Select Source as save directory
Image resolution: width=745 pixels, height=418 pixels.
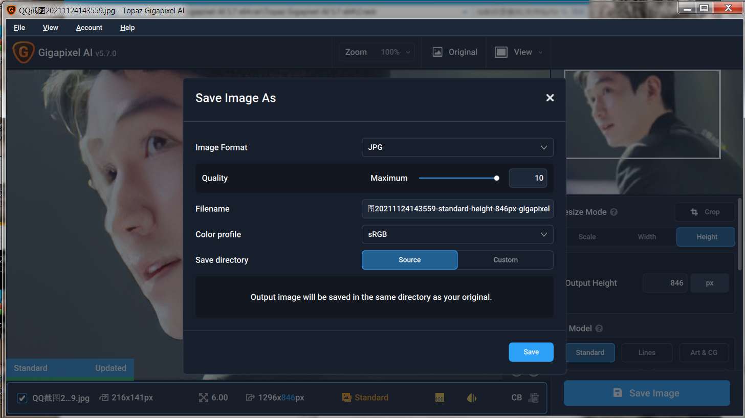[x=409, y=260]
